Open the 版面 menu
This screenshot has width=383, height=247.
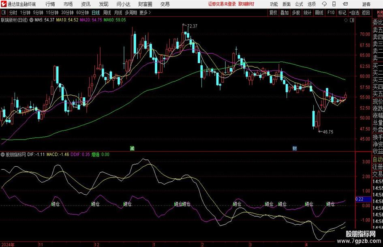[286, 4]
